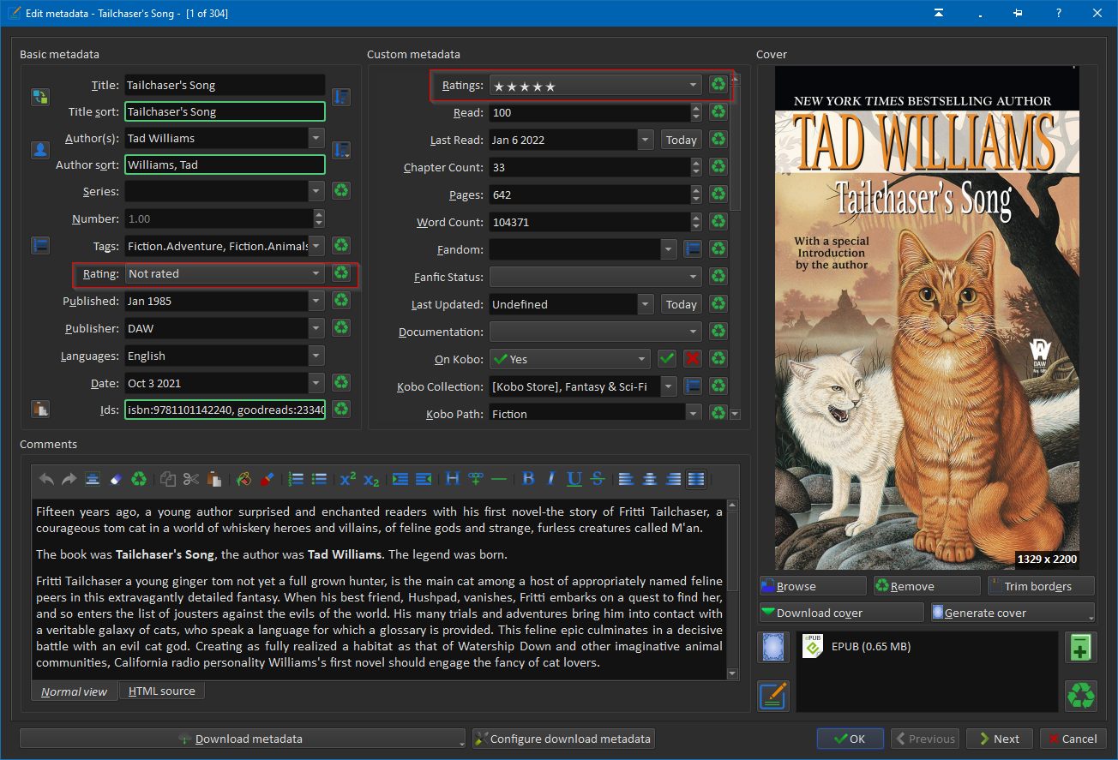Viewport: 1118px width, 760px height.
Task: Open the heading style H button
Action: pos(453,479)
